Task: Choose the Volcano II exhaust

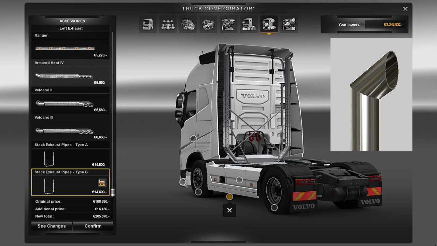Action: coord(71,100)
